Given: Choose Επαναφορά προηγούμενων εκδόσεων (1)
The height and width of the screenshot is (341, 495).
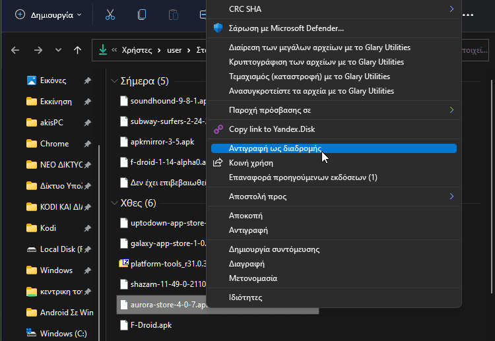Looking at the screenshot, I should 334,177.
